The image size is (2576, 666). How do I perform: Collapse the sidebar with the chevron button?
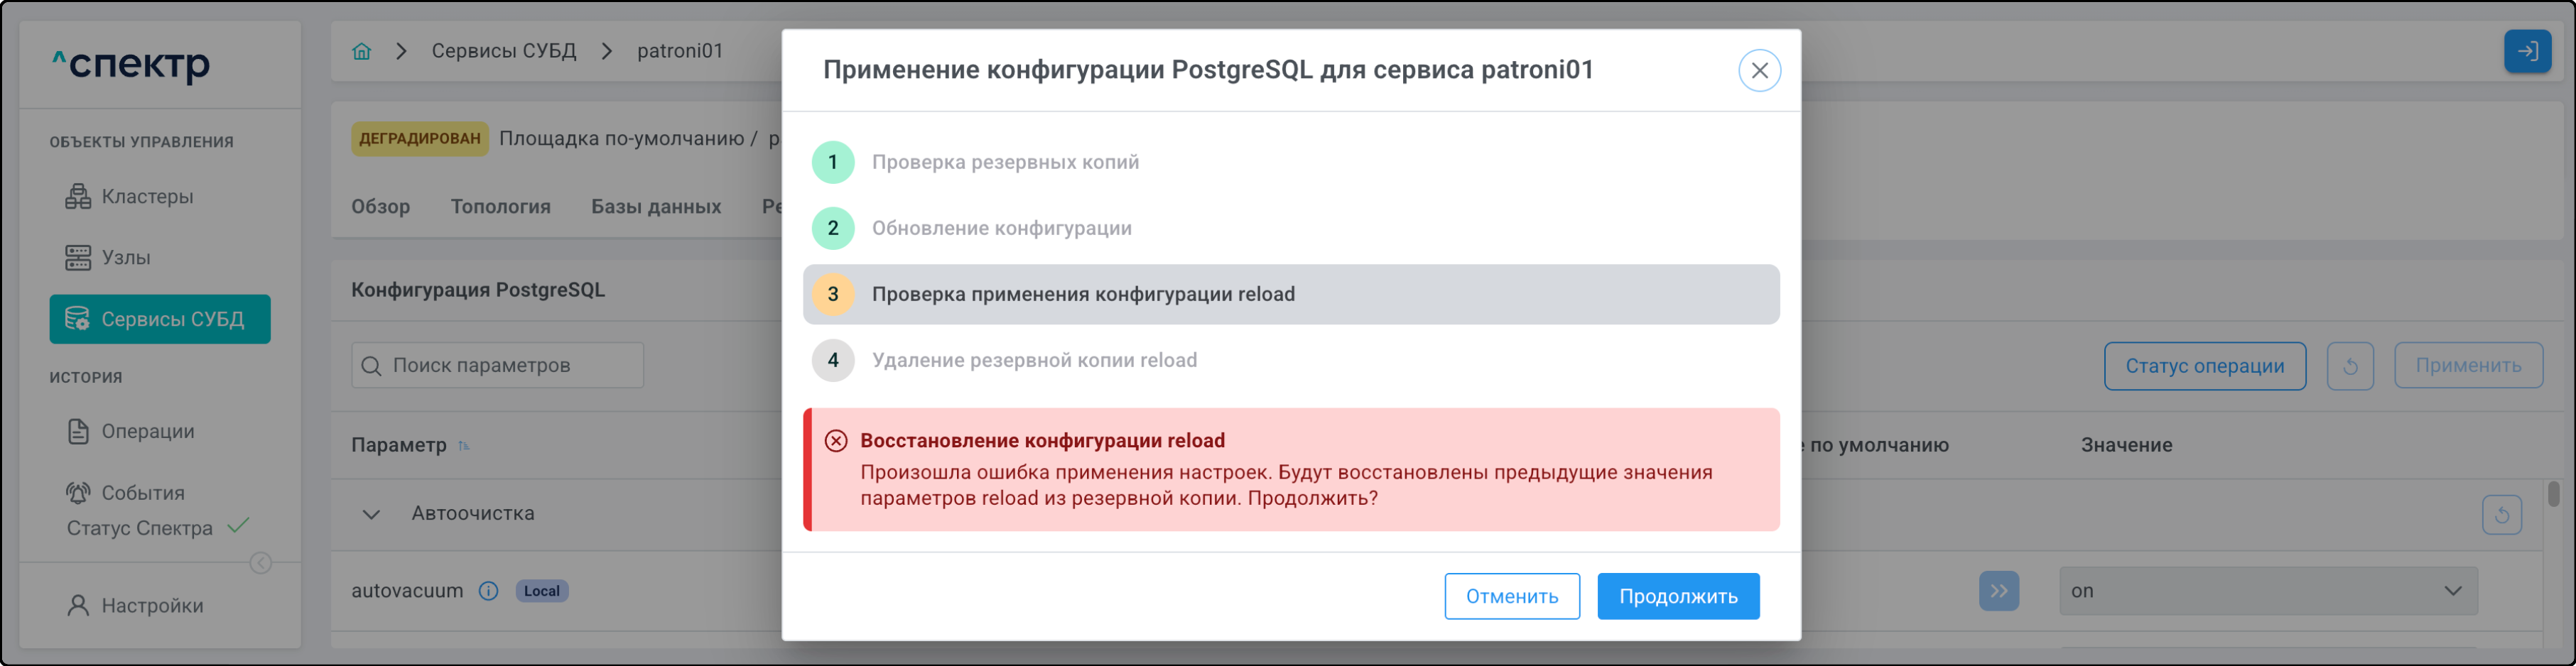tap(260, 563)
